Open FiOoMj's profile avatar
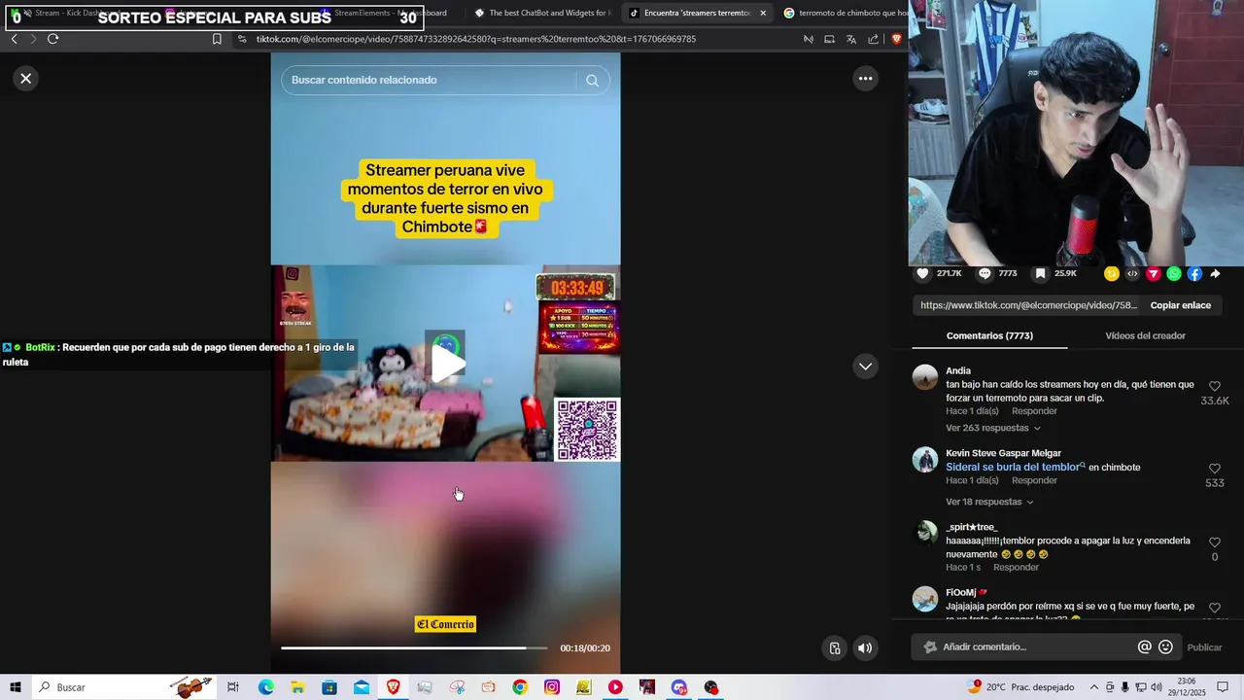 coord(925,599)
